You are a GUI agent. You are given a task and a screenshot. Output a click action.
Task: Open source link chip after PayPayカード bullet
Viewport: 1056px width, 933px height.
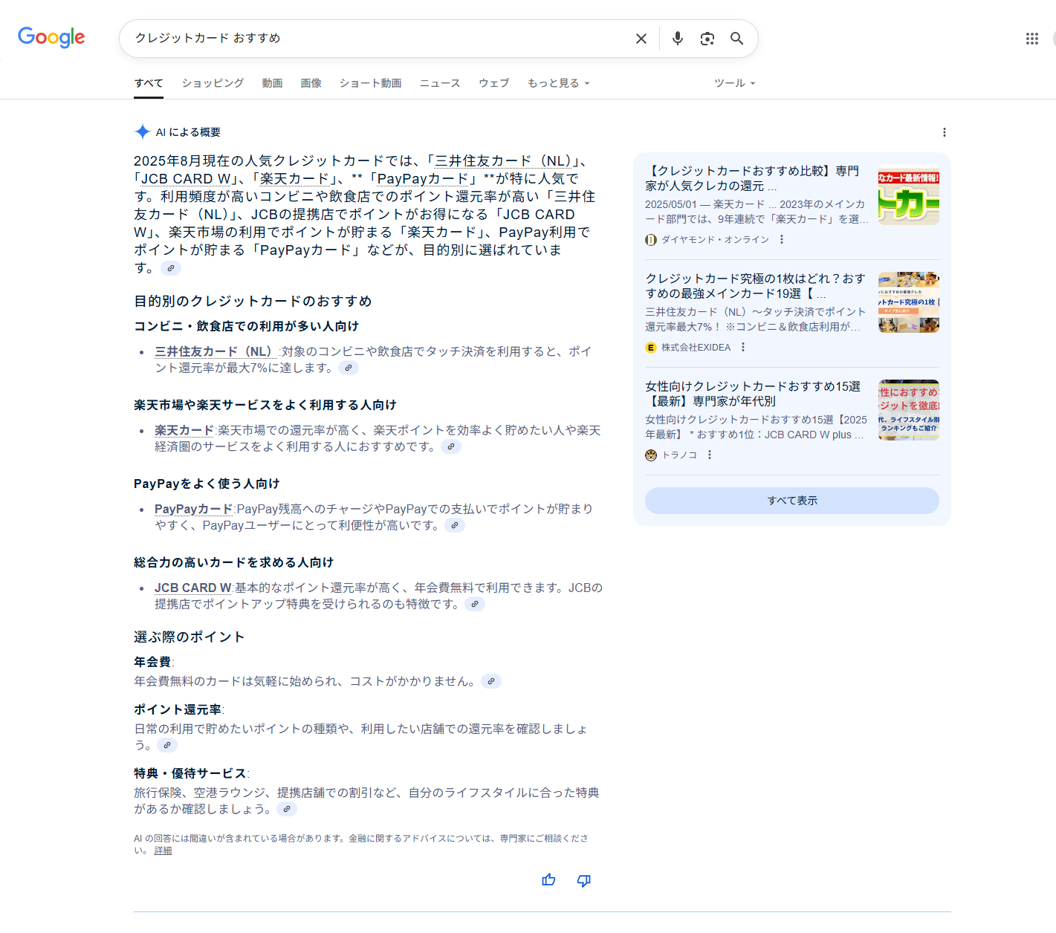click(454, 525)
